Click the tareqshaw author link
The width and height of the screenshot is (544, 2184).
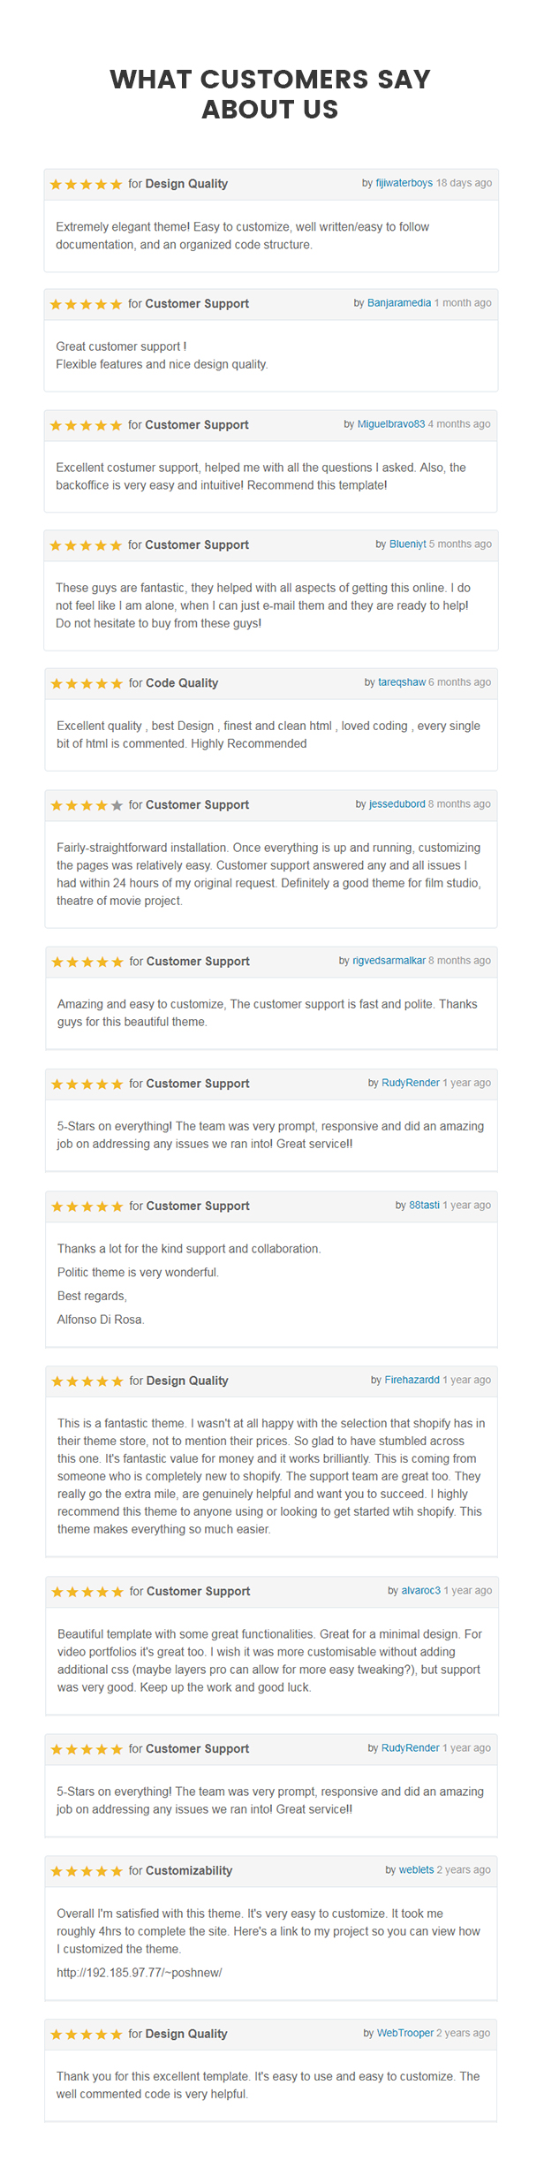click(x=402, y=682)
